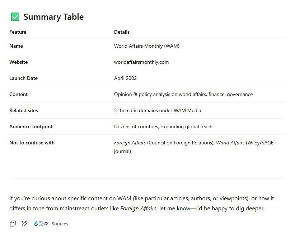The width and height of the screenshot is (290, 239).
Task: Click the edit pencil sparkle icon
Action: pos(24,224)
